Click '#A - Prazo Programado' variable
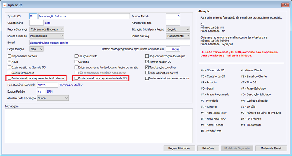This screenshot has height=156, width=292. tap(215, 95)
